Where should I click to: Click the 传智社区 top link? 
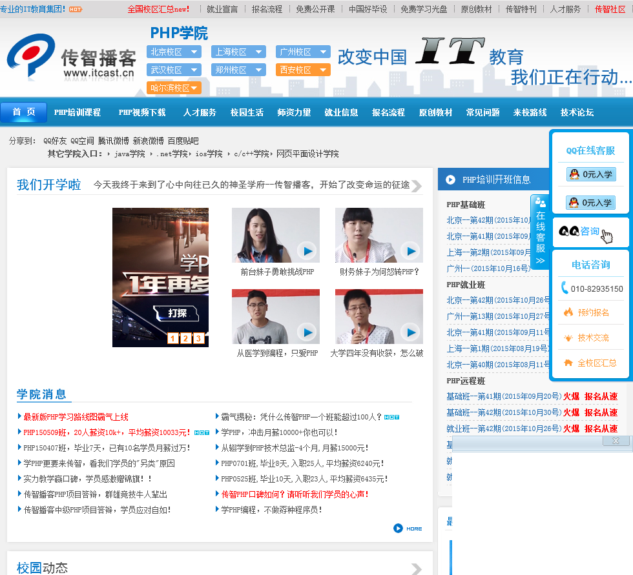tap(610, 9)
